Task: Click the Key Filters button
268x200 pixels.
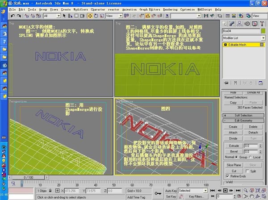Action: [x=197, y=196]
